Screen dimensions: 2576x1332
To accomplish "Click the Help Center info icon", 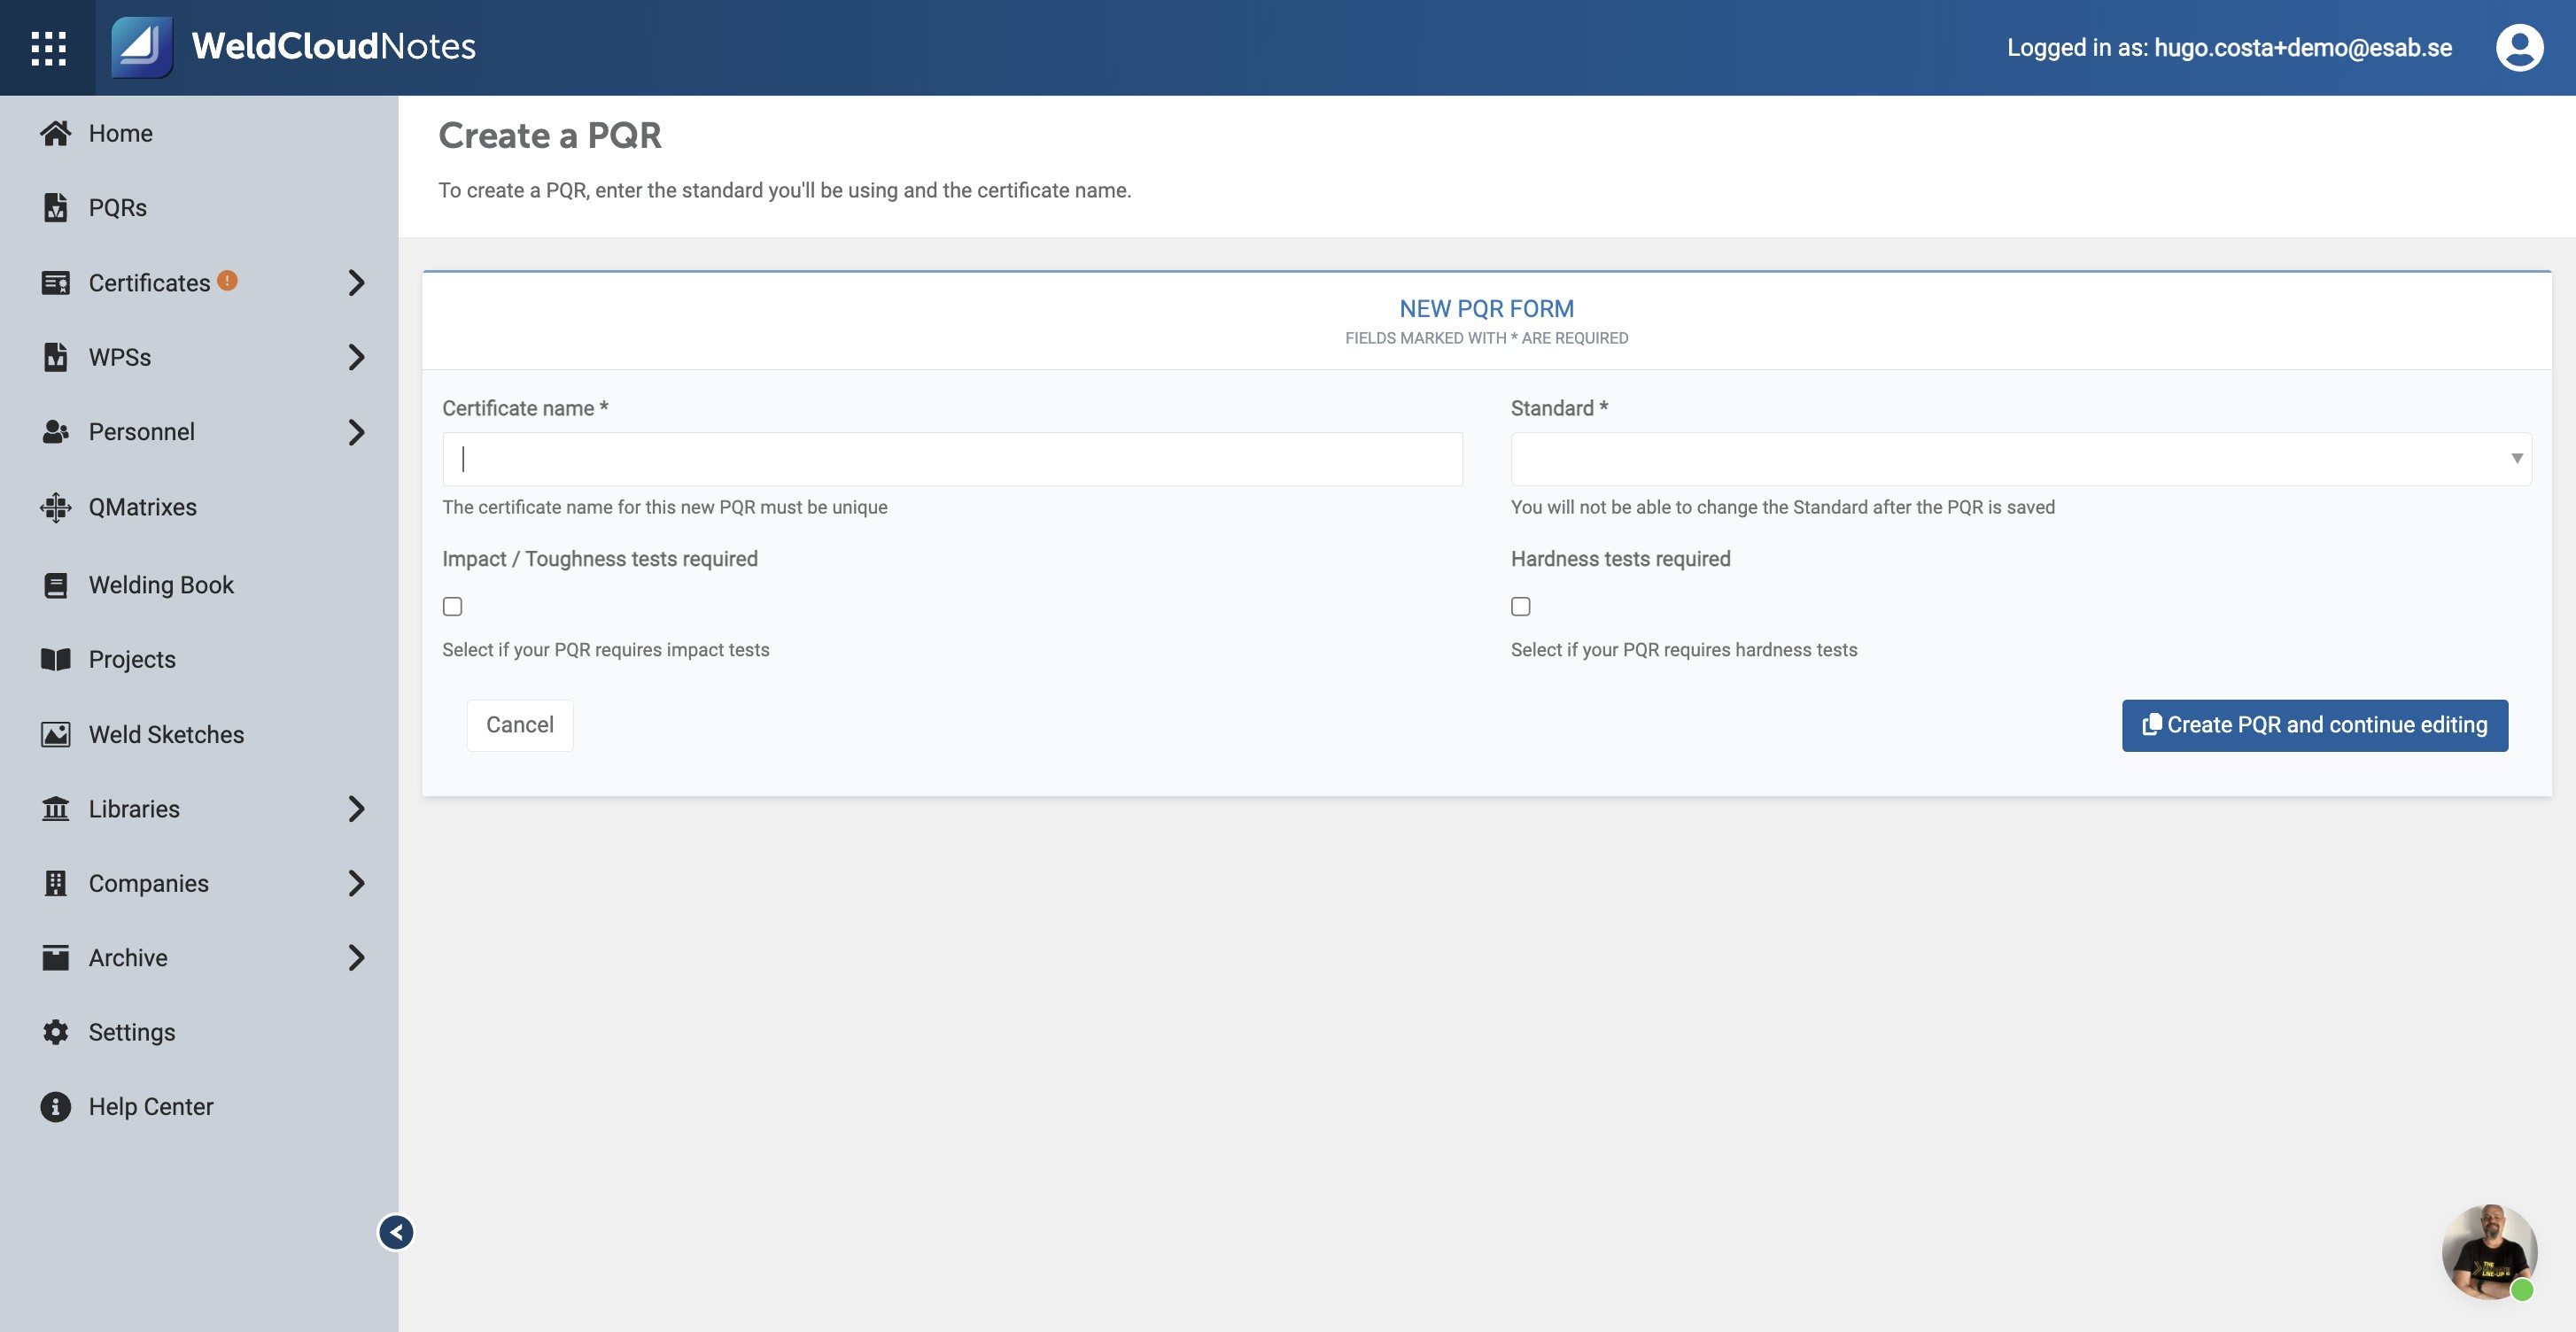I will pyautogui.click(x=56, y=1106).
